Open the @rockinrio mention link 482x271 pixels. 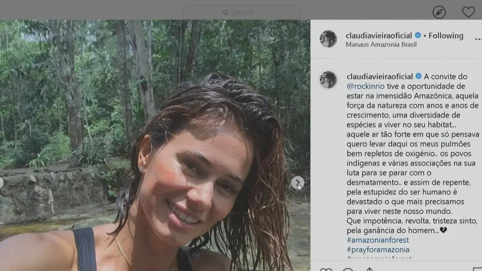[x=366, y=86]
